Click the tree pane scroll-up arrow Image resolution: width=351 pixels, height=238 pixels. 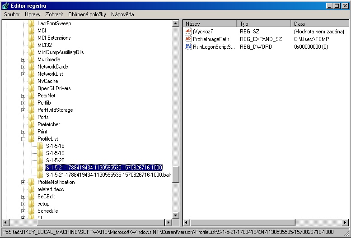[x=176, y=23]
